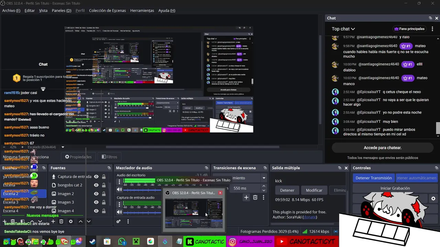This screenshot has height=247, width=440.
Task: Launch Minecraft from the taskbar
Action: coord(136,242)
